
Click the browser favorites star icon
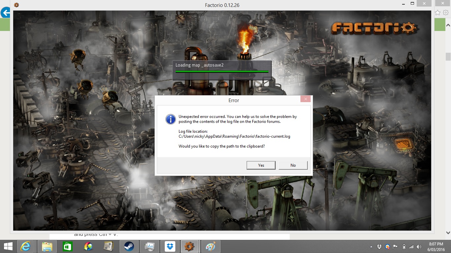point(438,13)
